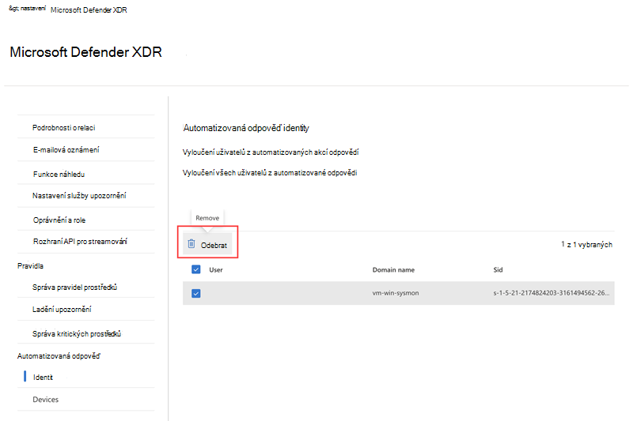Image resolution: width=633 pixels, height=421 pixels.
Task: Select the vm-win-sysmon domain row
Action: click(399, 293)
